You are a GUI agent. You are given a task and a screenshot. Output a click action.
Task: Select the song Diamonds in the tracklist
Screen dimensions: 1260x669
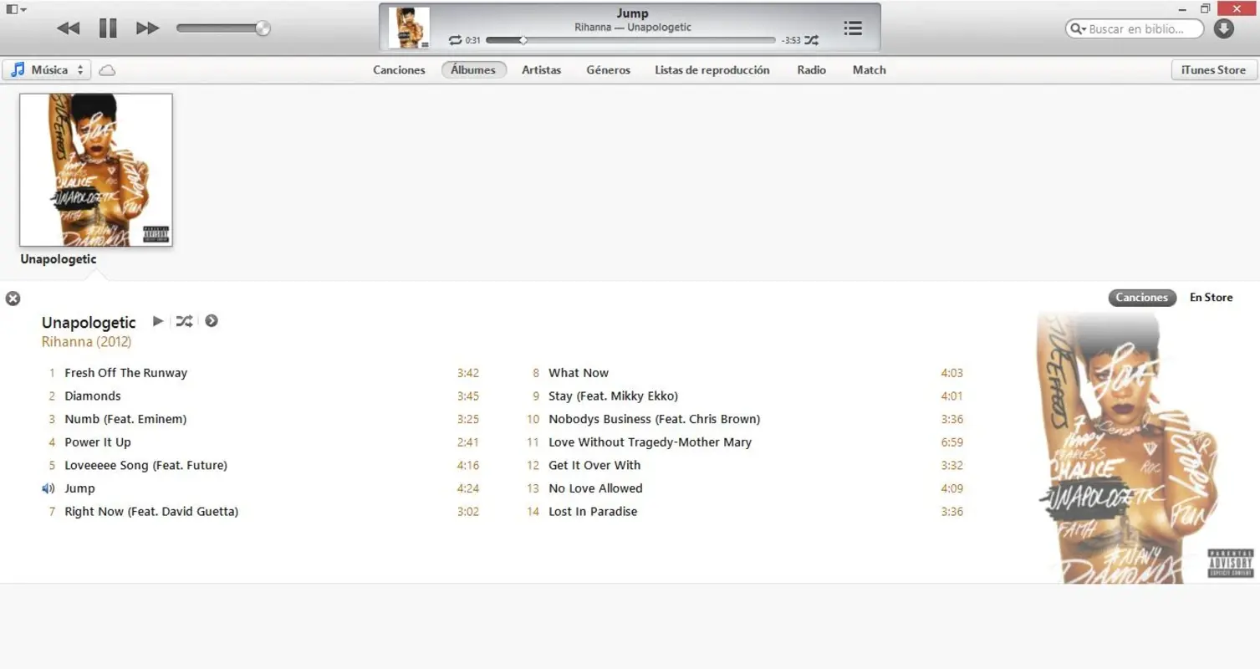point(92,396)
